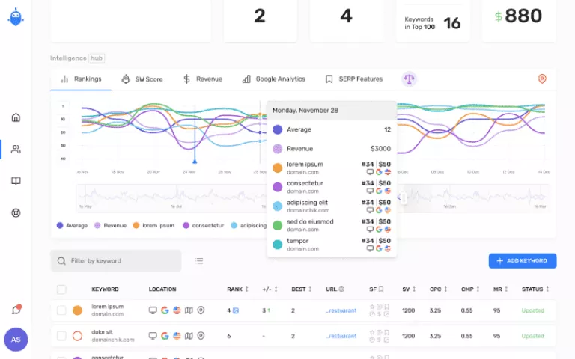Viewport: 575px width, 359px height.
Task: Click the purple balance scale icon
Action: point(409,79)
